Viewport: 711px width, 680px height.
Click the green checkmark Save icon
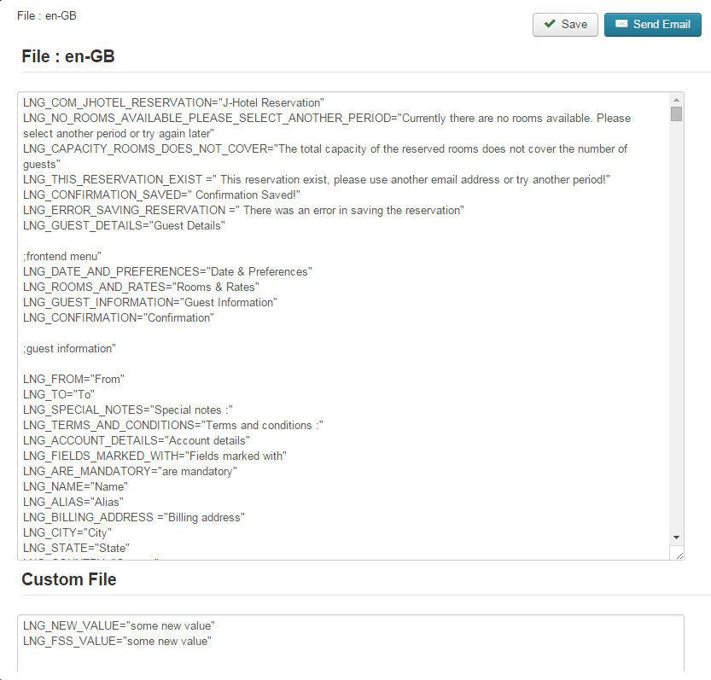[550, 24]
